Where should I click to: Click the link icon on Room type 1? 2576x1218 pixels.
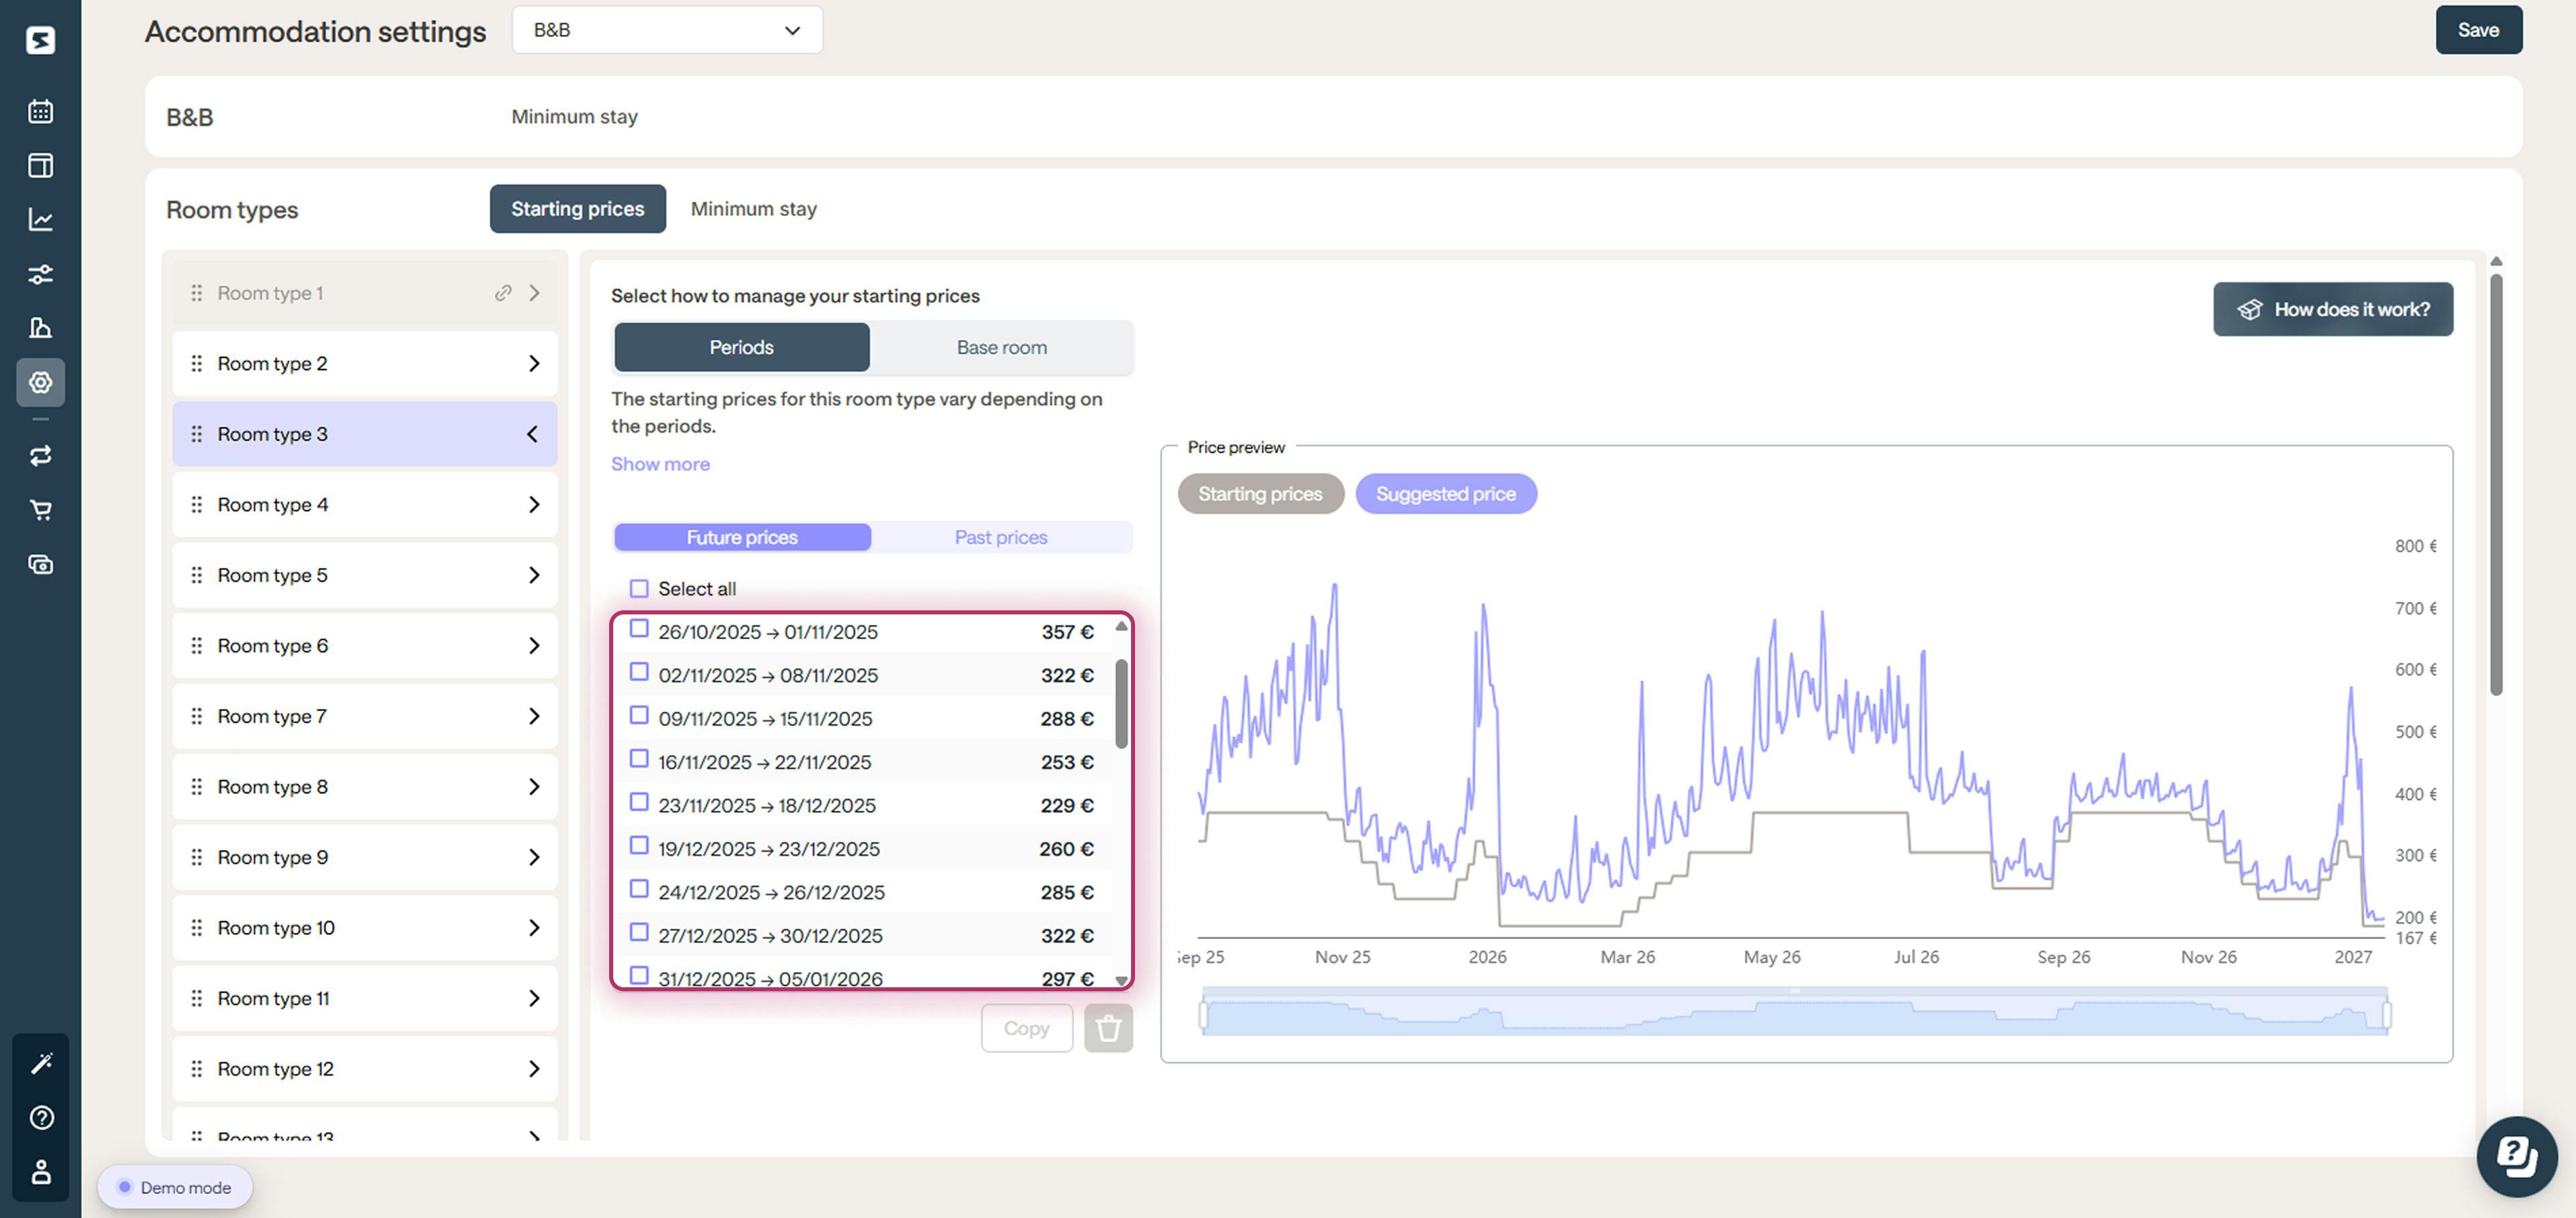503,293
